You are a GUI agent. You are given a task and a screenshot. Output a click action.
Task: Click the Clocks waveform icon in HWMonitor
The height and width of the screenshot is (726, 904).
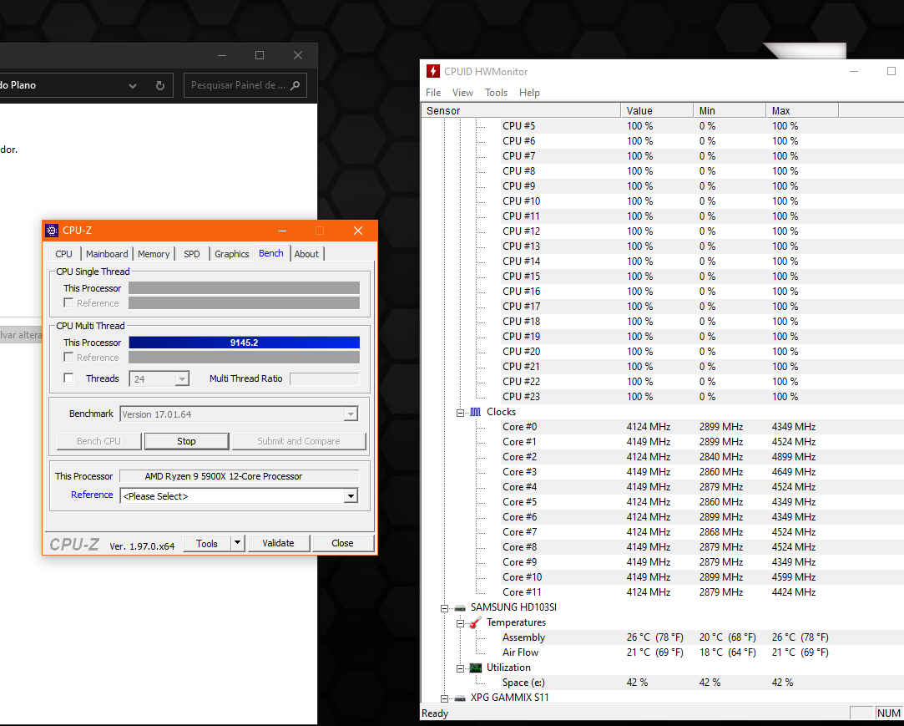[475, 412]
